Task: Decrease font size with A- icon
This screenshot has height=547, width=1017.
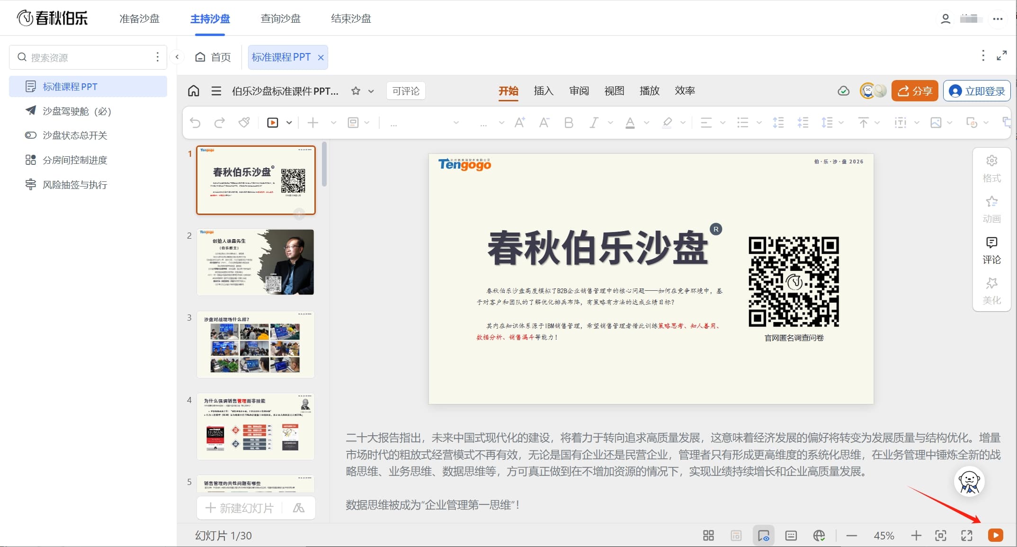Action: click(x=544, y=123)
